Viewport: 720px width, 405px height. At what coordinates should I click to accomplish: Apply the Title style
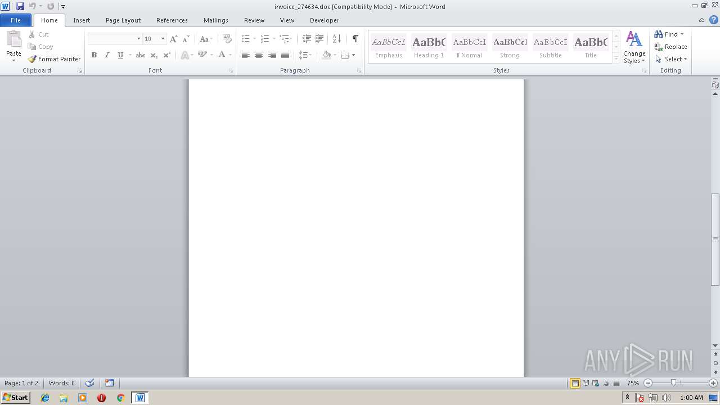click(591, 47)
